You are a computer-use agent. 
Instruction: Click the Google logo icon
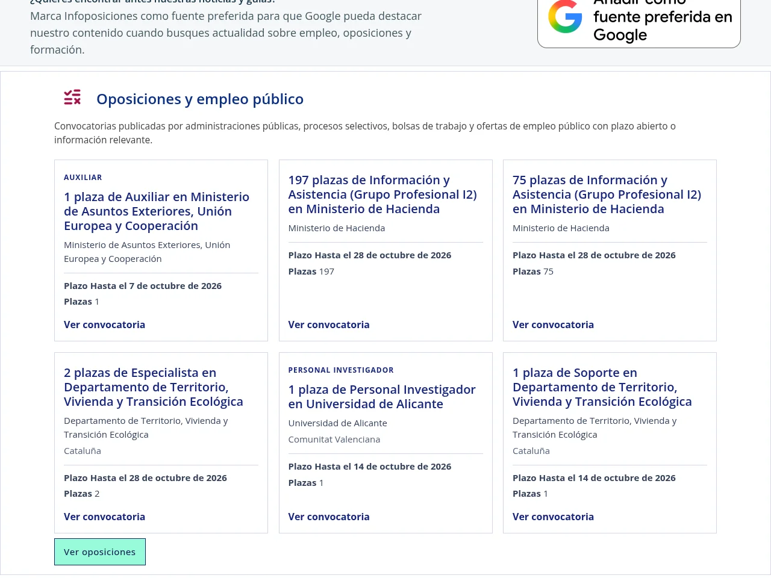(x=565, y=17)
